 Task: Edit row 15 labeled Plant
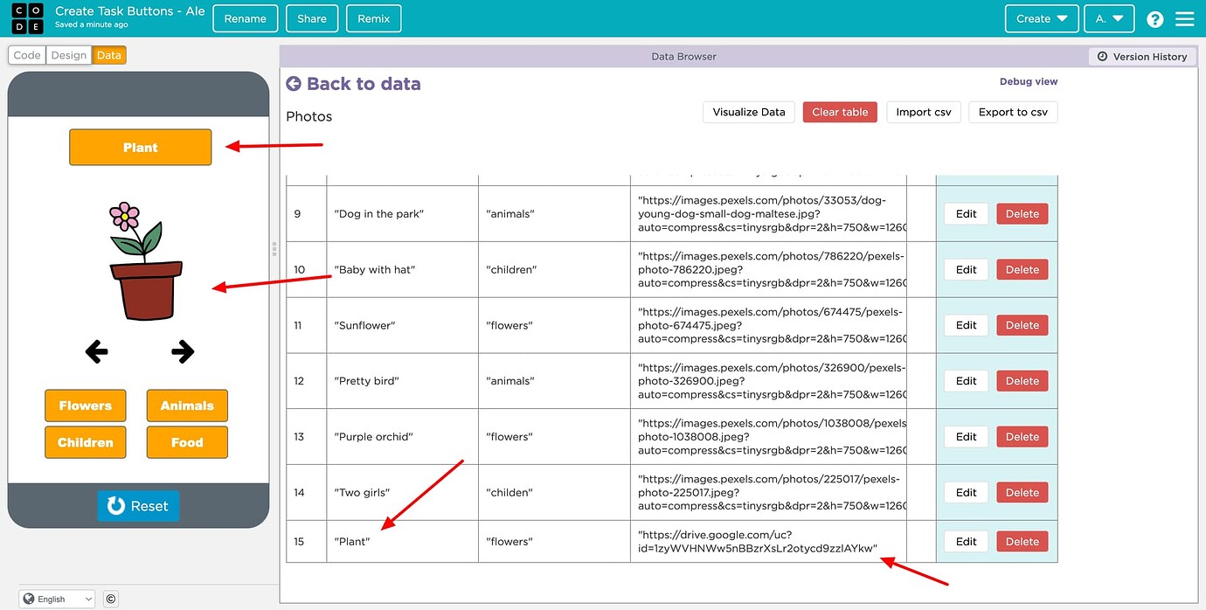[x=965, y=541]
